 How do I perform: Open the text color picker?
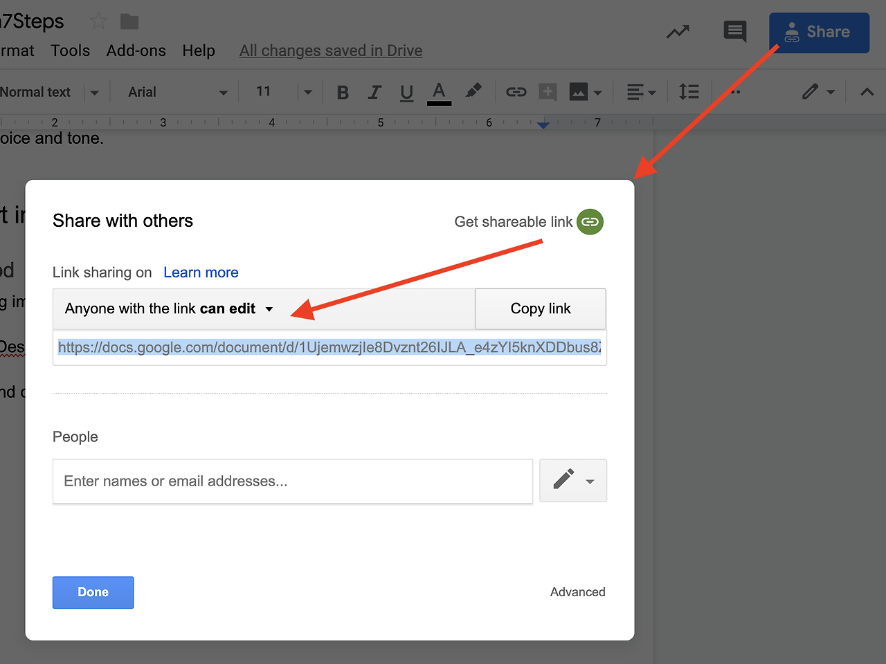tap(439, 93)
